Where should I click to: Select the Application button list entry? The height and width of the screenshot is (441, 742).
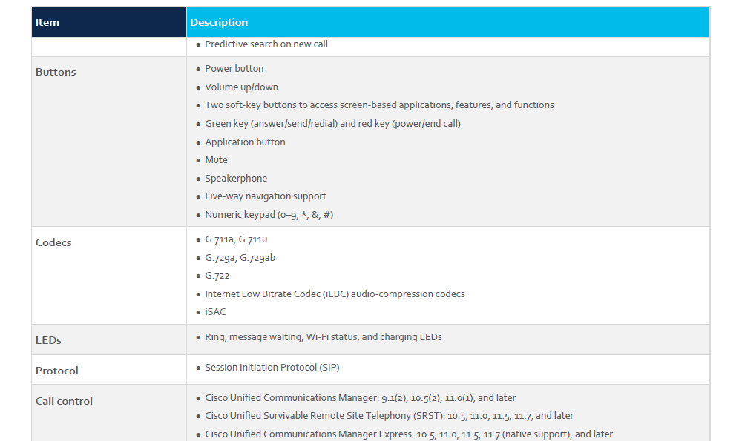tap(245, 142)
